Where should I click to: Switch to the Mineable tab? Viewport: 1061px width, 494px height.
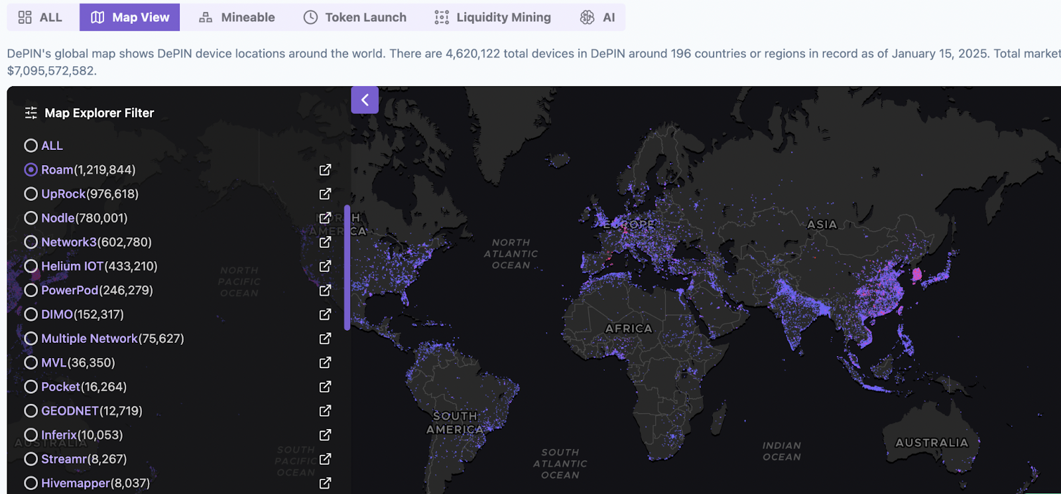(237, 17)
